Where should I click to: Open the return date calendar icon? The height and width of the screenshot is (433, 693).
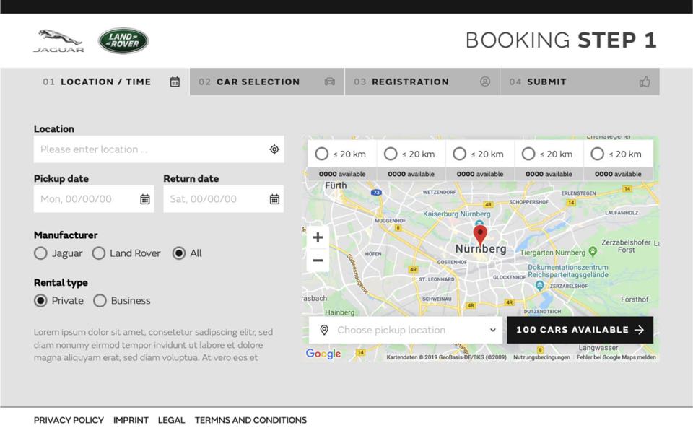tap(274, 199)
